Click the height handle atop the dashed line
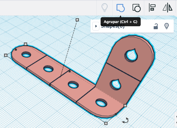The height and width of the screenshot is (128, 177). pos(77,20)
